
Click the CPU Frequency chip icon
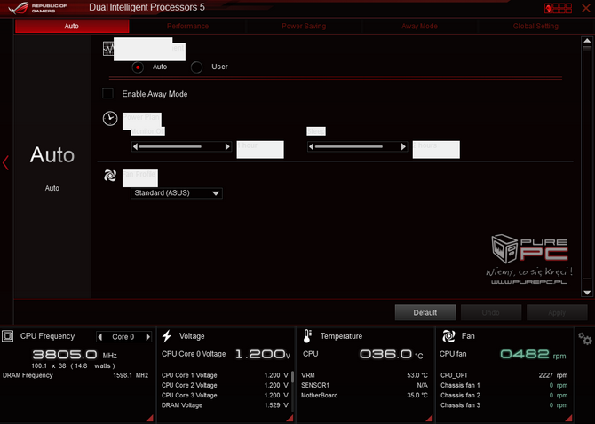[x=8, y=336]
